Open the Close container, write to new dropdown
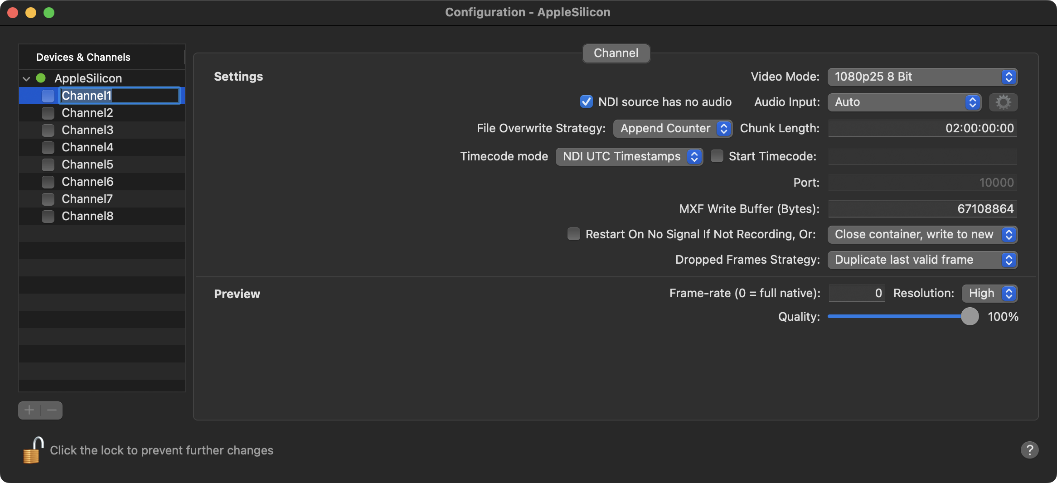Image resolution: width=1057 pixels, height=483 pixels. 922,235
